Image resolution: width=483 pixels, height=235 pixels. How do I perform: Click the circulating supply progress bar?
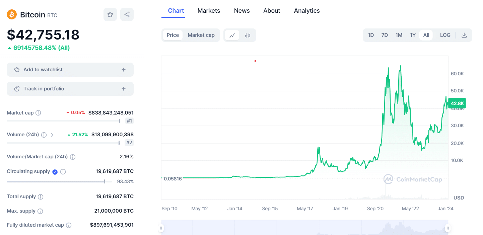click(57, 181)
